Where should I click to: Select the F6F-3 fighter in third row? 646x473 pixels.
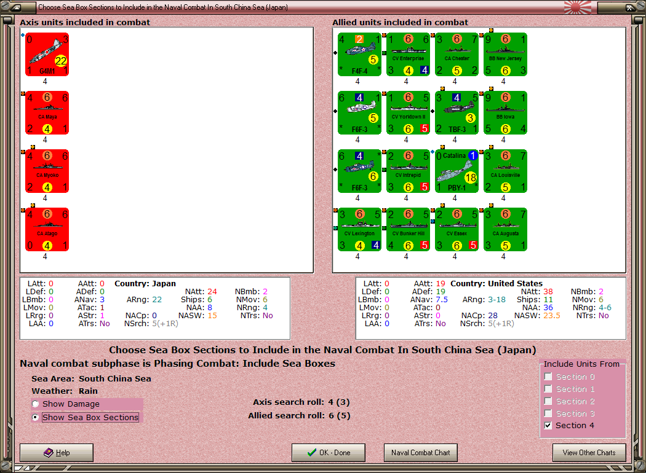tap(360, 171)
